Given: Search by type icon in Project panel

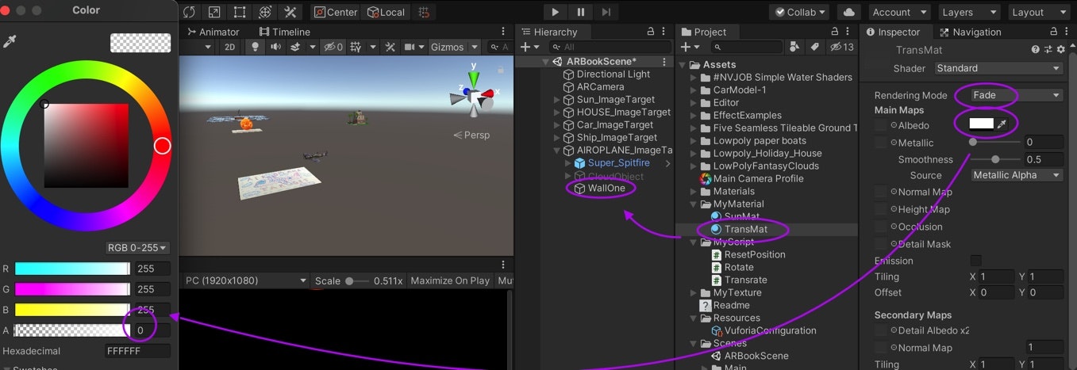Looking at the screenshot, I should [x=794, y=48].
